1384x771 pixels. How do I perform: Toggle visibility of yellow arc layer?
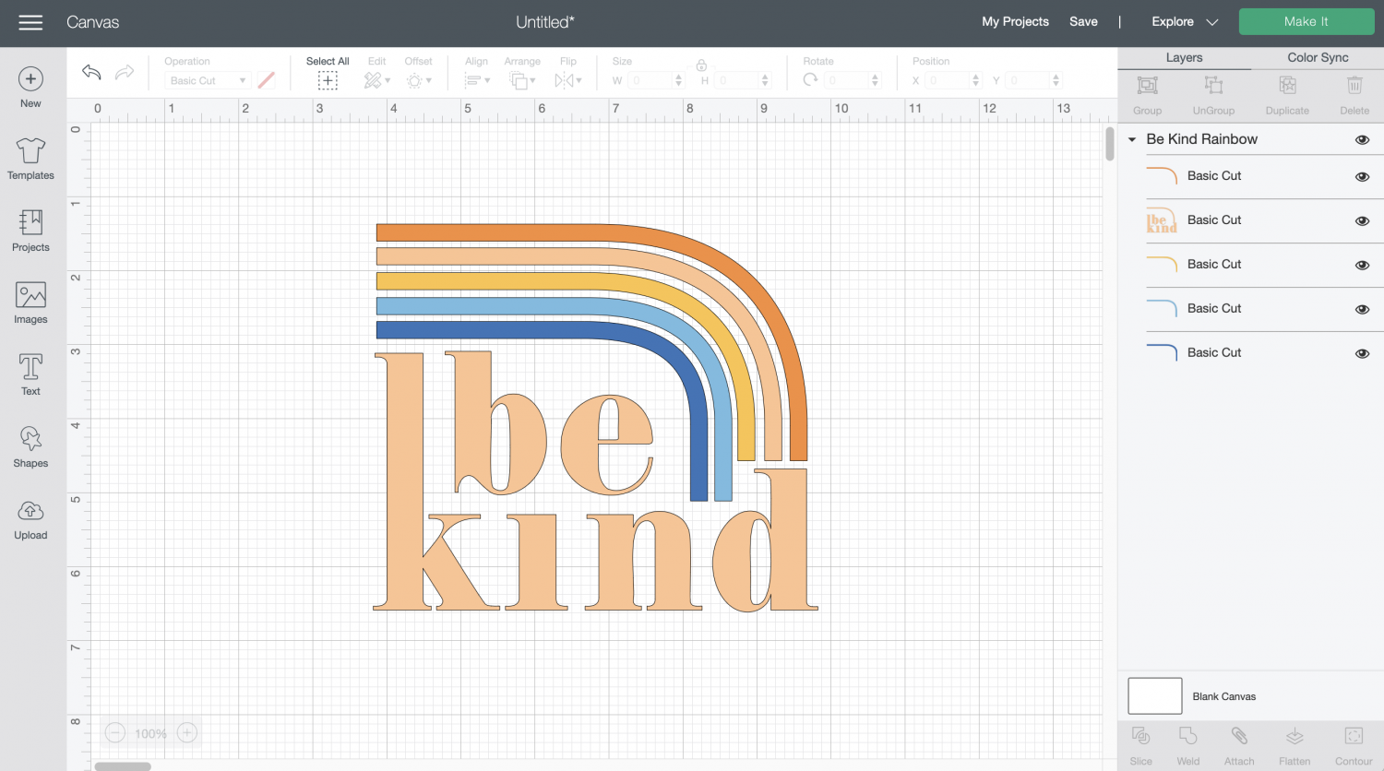point(1362,266)
